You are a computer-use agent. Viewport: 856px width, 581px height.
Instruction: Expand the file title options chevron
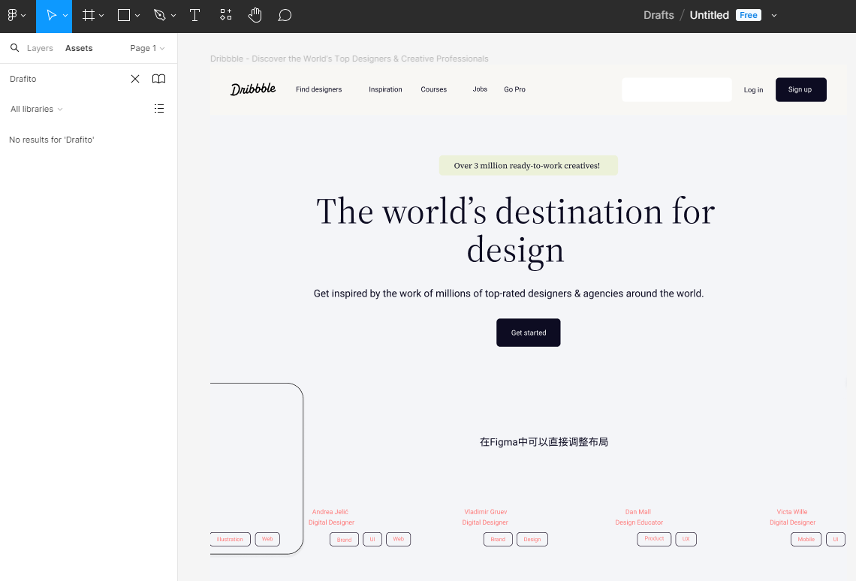click(774, 15)
